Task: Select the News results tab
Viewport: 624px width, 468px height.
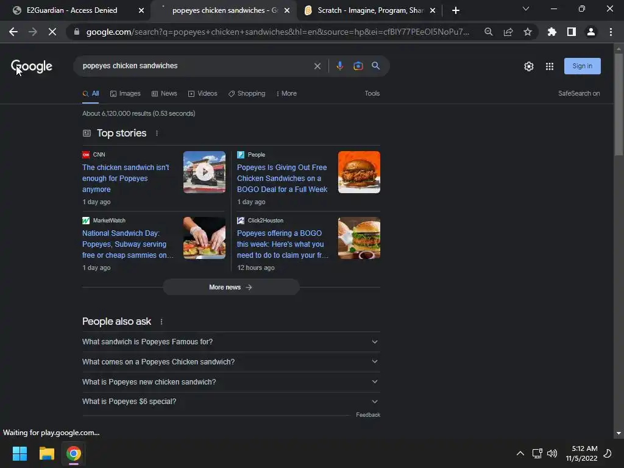Action: 165,93
